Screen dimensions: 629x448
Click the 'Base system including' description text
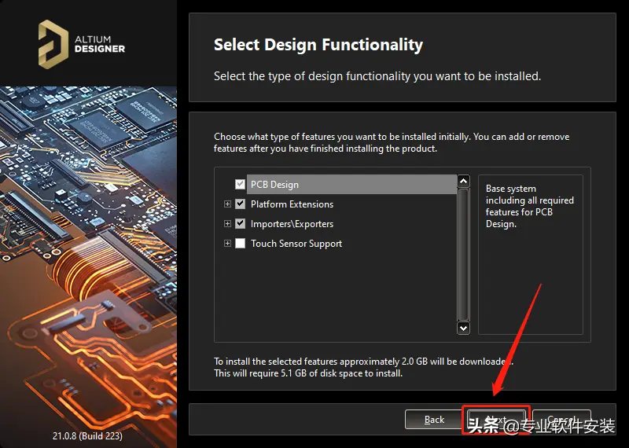[x=529, y=206]
